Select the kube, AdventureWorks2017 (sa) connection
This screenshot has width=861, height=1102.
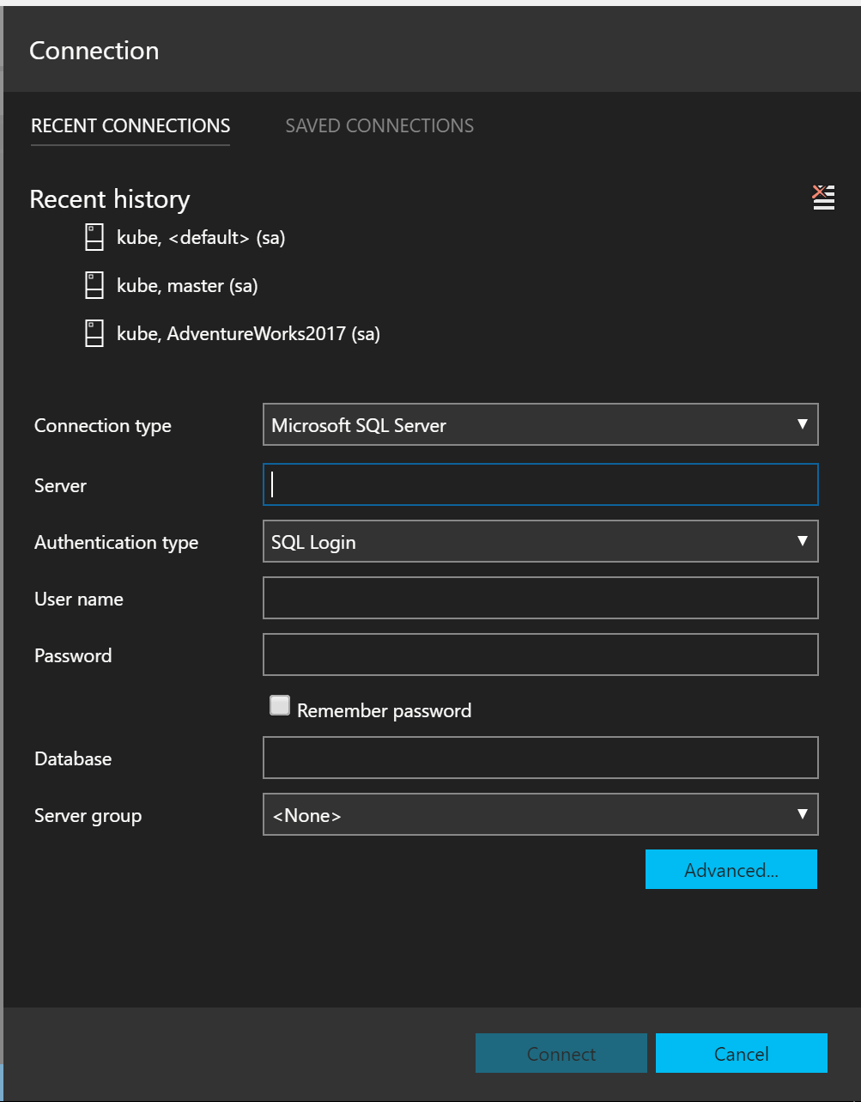point(249,333)
